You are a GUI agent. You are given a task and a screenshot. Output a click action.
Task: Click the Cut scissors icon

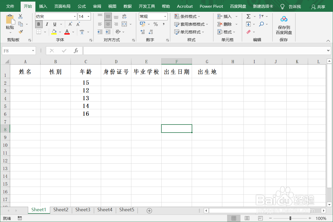pyautogui.click(x=20, y=17)
